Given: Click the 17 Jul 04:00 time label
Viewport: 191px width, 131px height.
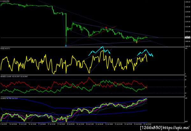Looking at the screenshot, I should (42, 124).
